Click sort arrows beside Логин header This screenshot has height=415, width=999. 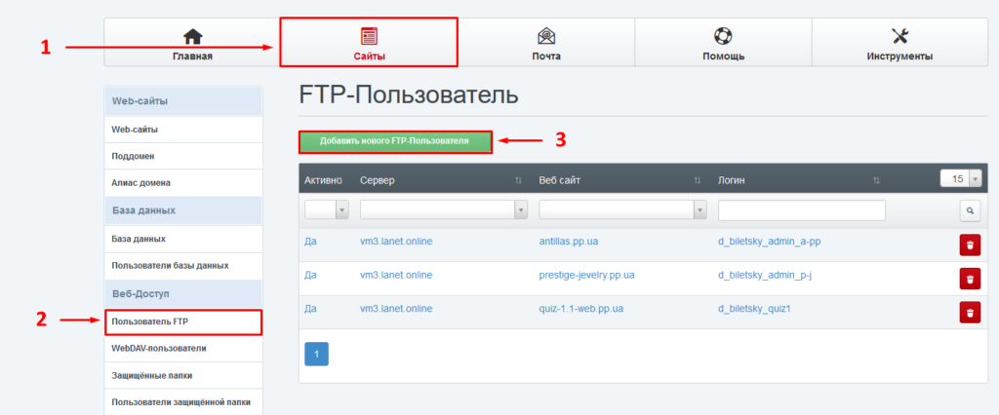click(876, 180)
